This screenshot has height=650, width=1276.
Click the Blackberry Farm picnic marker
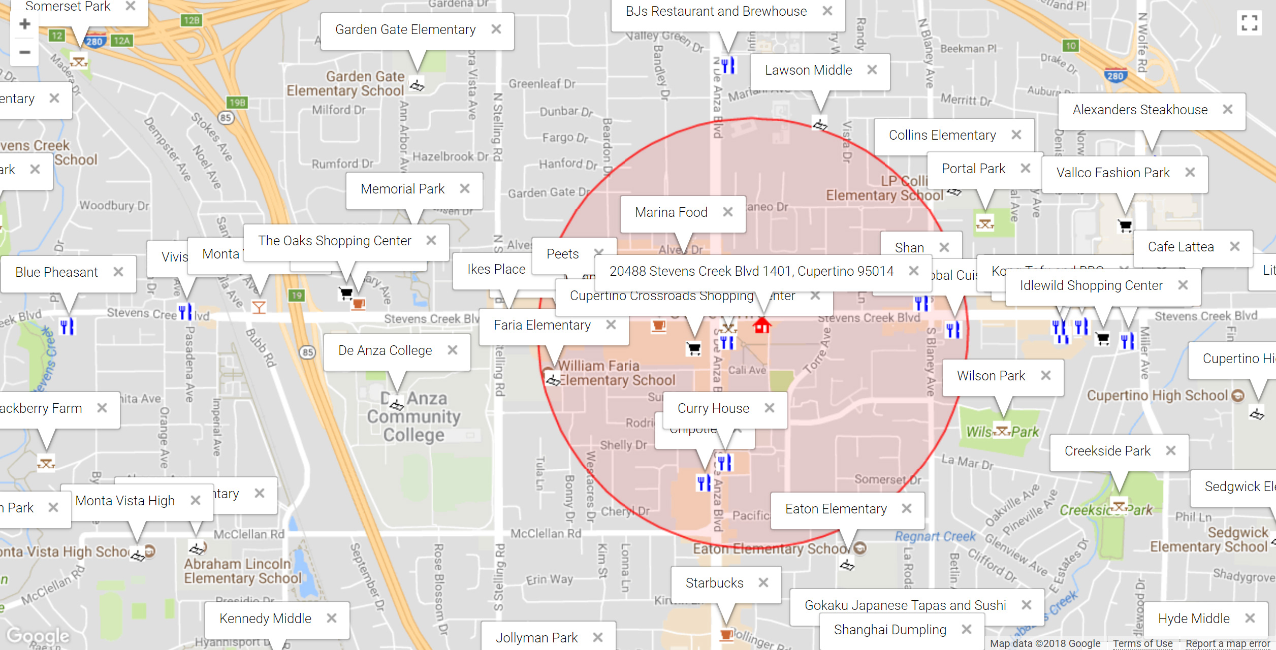(x=46, y=463)
